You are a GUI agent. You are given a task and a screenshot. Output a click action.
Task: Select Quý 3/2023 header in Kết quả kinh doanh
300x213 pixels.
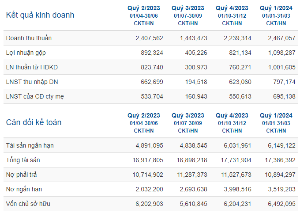pyautogui.click(x=188, y=8)
